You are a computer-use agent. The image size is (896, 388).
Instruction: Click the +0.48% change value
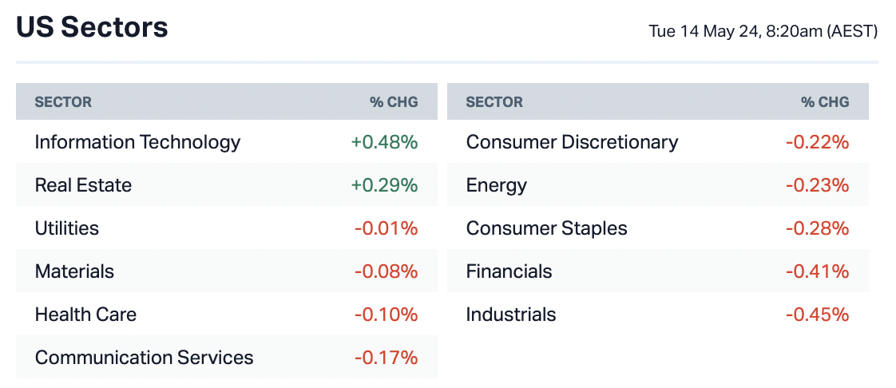384,142
